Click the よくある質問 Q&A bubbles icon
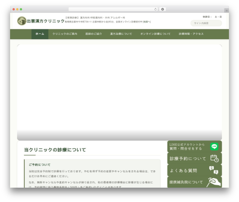 pos(214,170)
